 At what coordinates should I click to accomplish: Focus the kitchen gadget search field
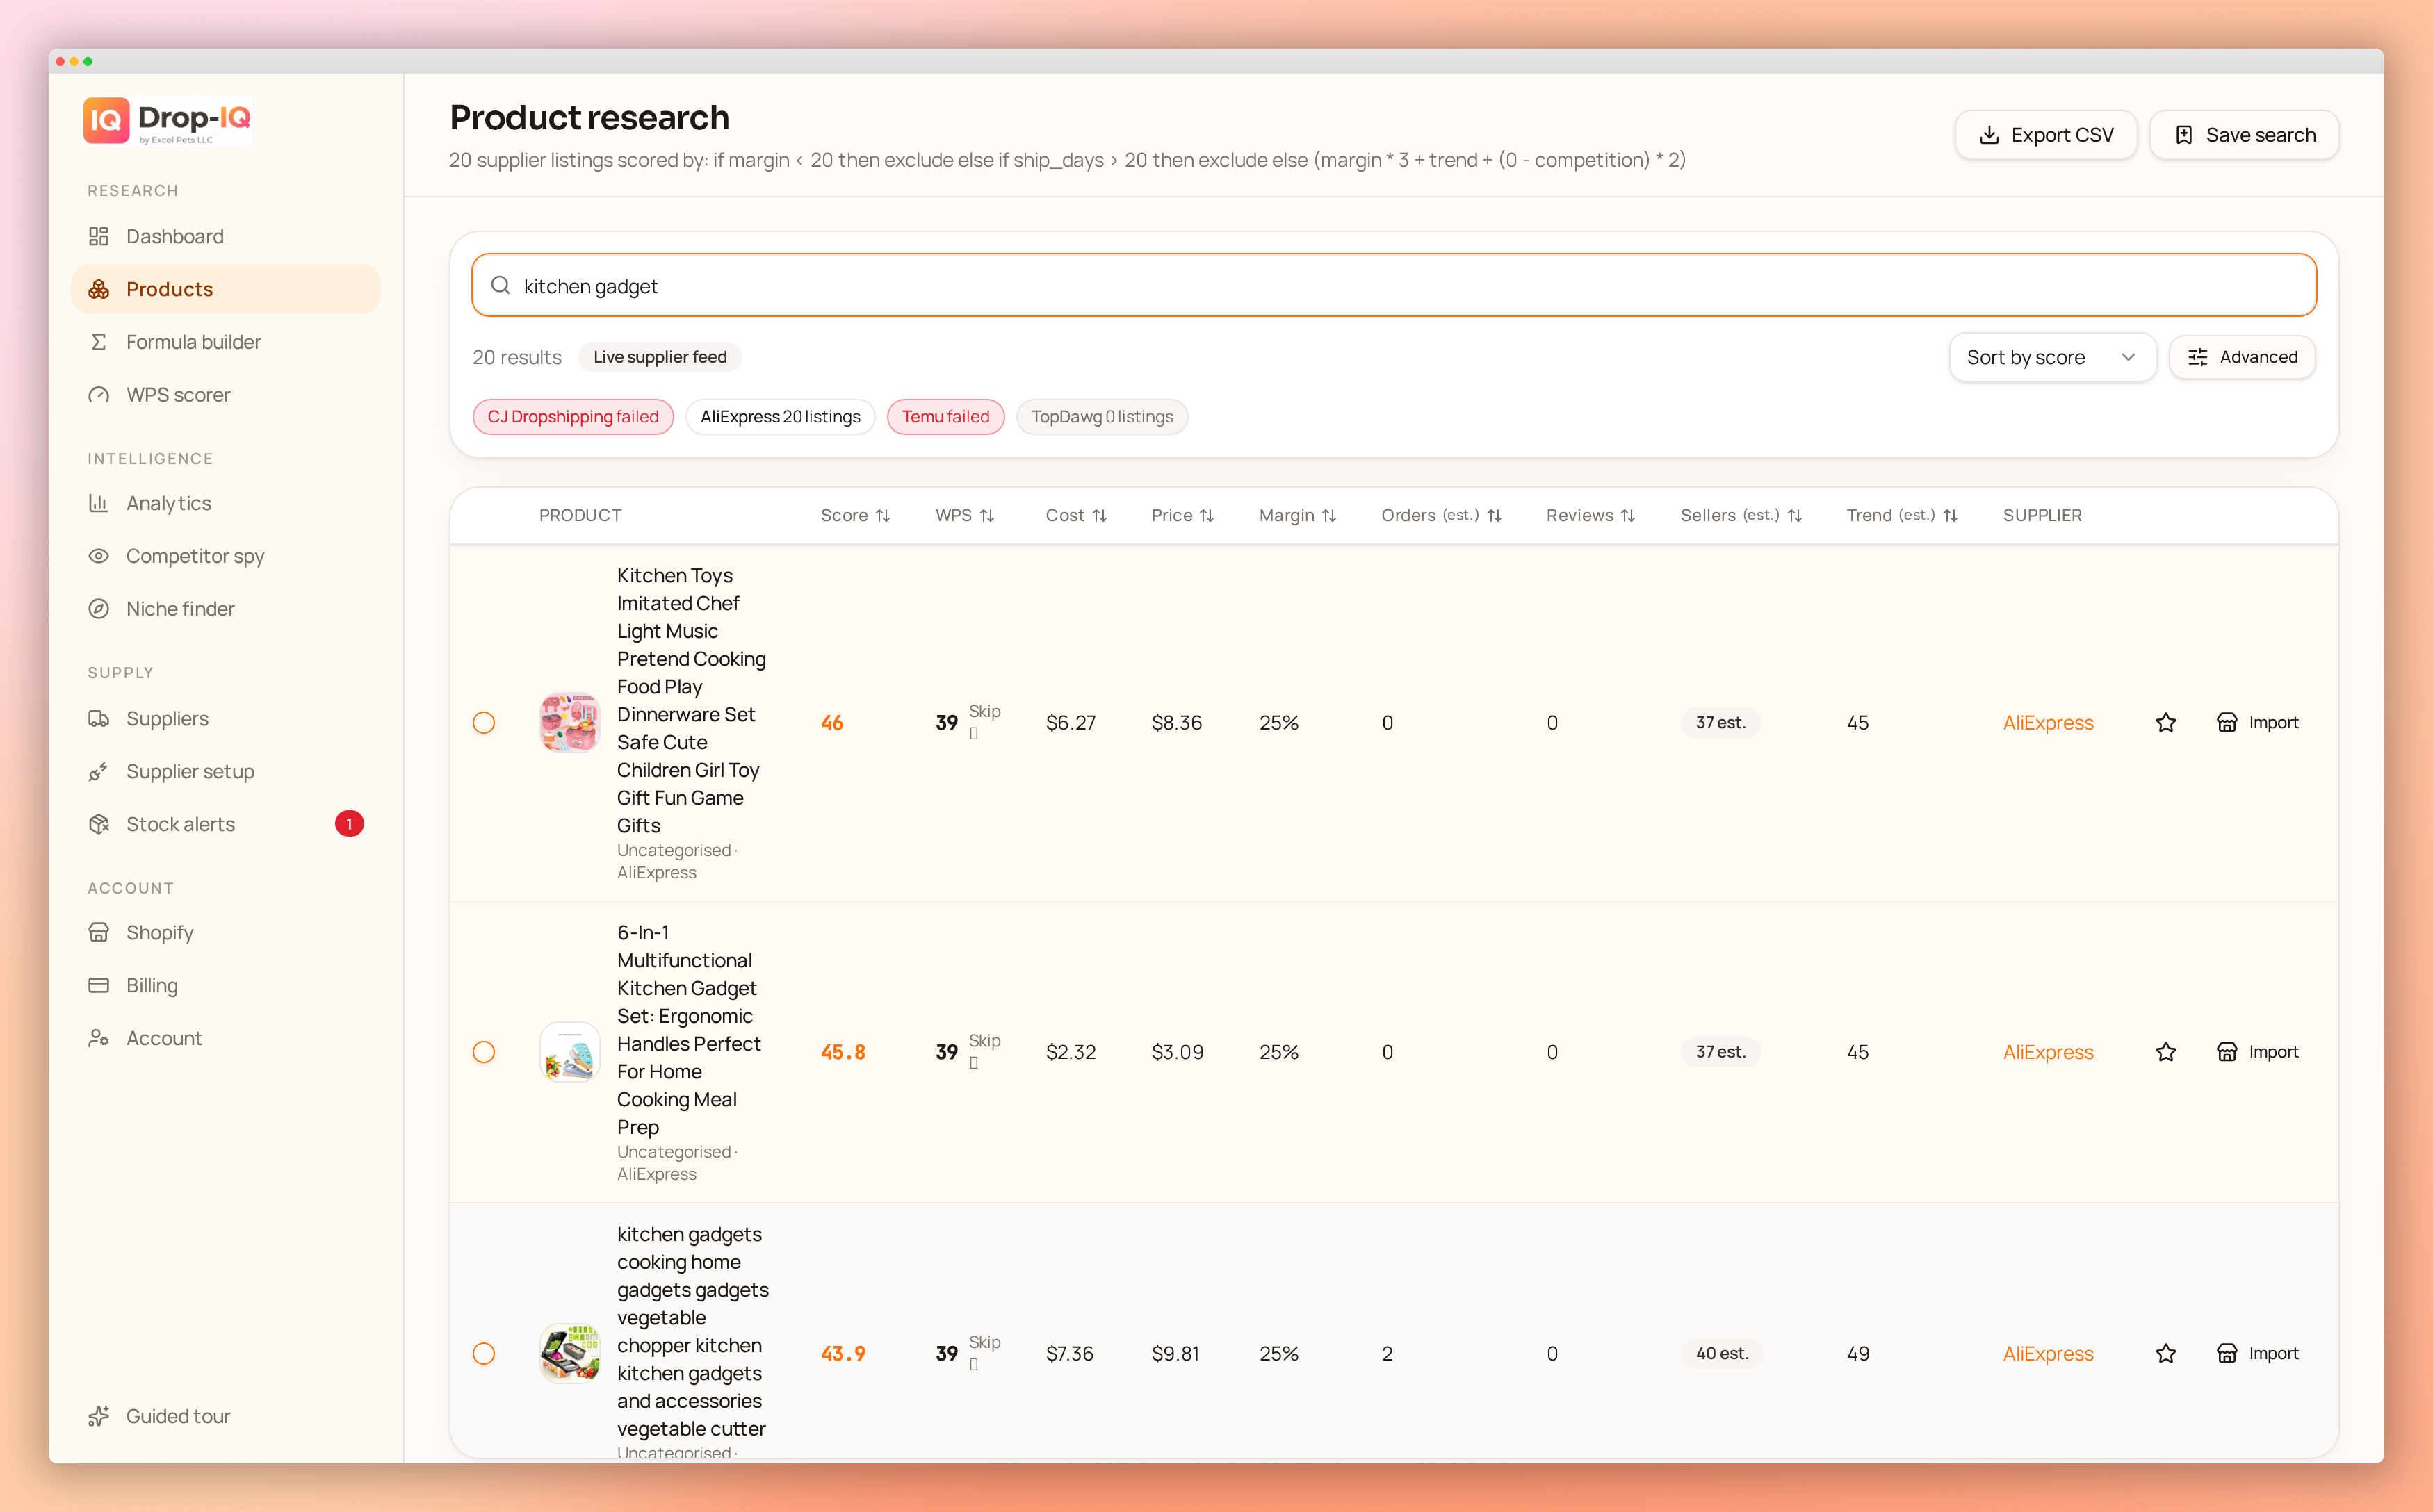[x=1394, y=286]
